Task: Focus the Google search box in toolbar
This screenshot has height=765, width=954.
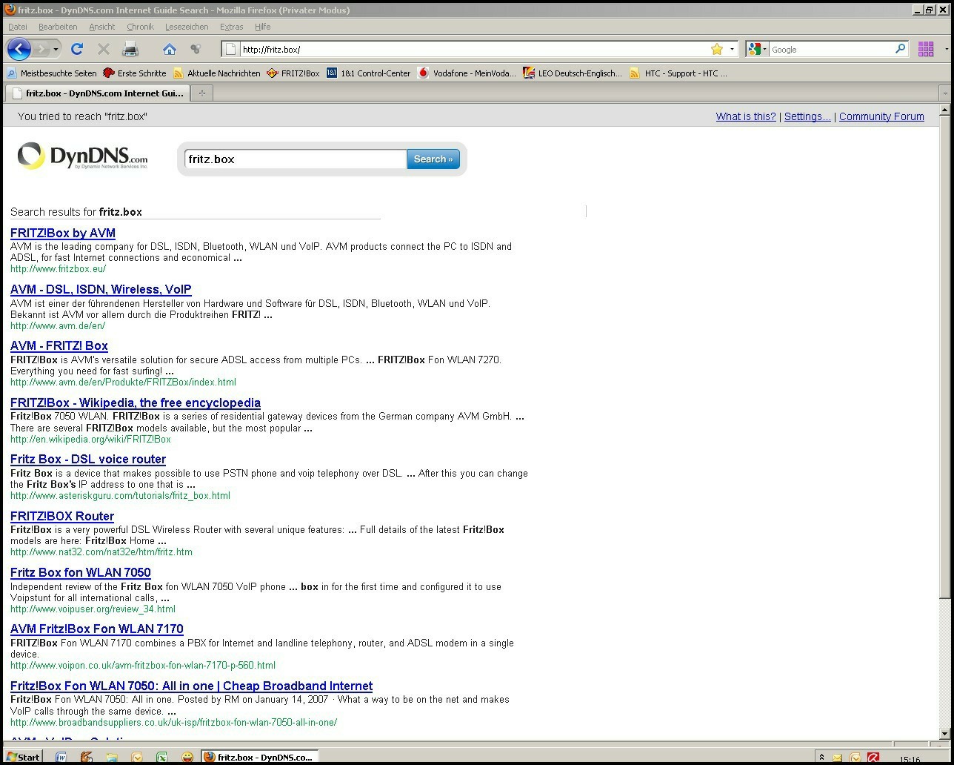Action: (832, 50)
